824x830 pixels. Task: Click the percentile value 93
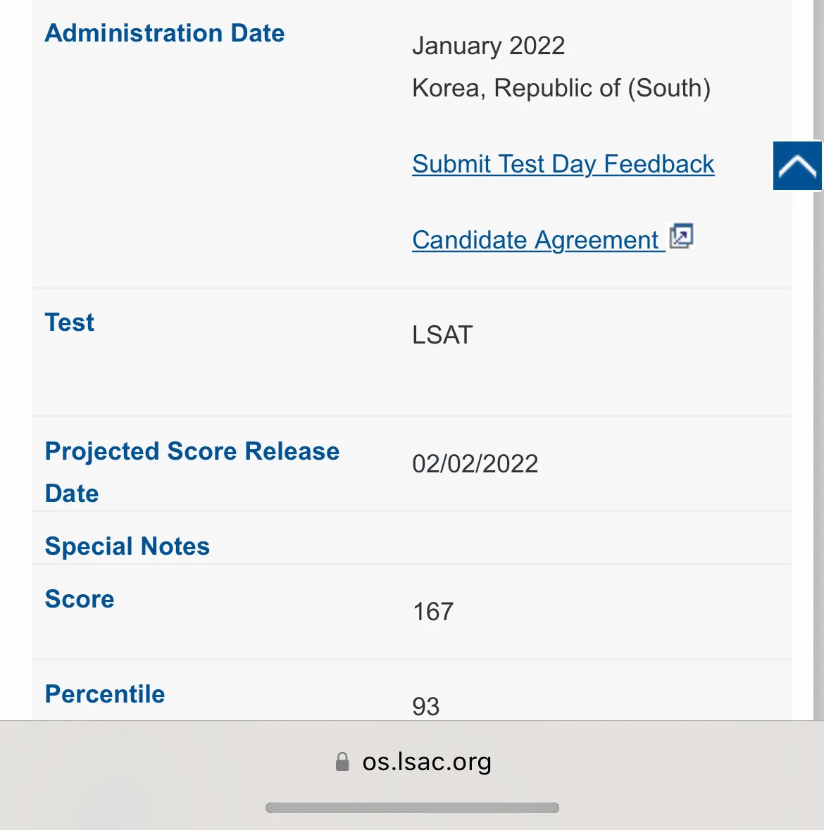pyautogui.click(x=426, y=706)
